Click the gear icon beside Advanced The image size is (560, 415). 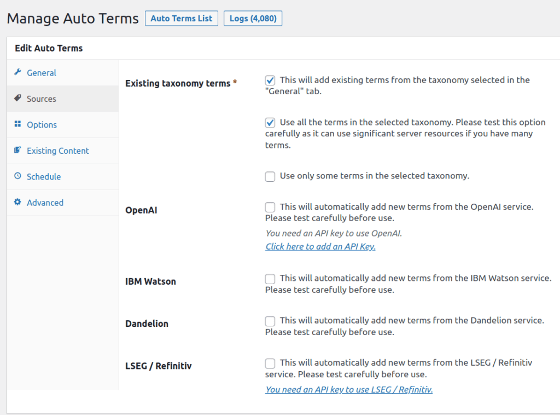[17, 202]
